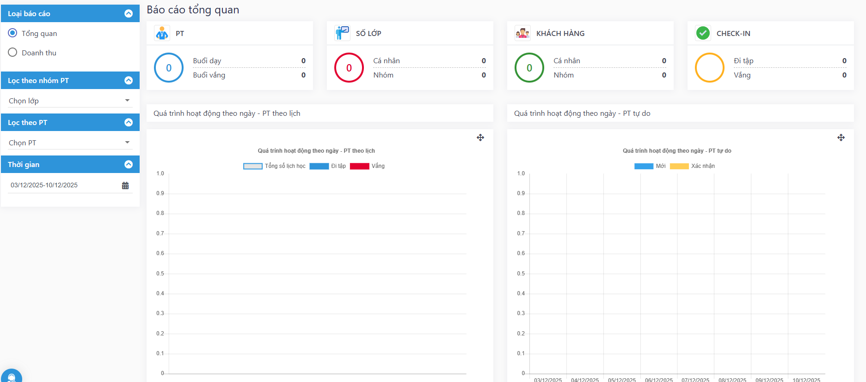Toggle Vắng legend series in chart
This screenshot has height=382, width=866.
[x=368, y=166]
